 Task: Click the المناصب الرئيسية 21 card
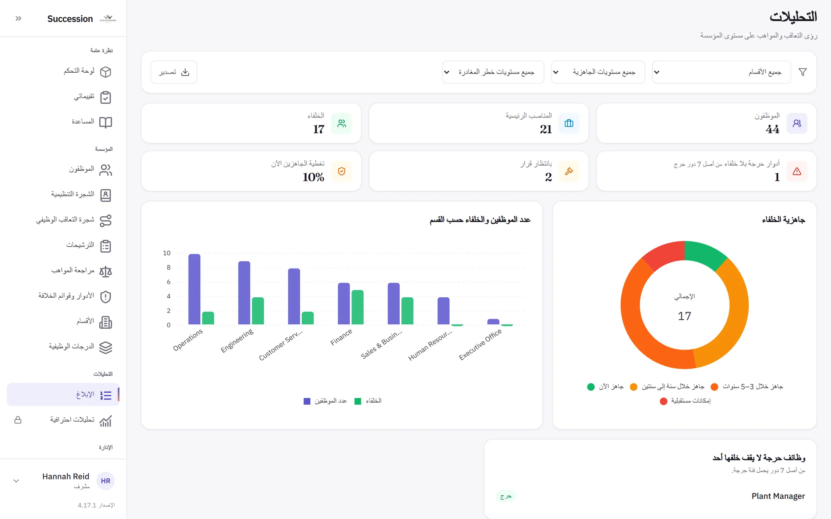(x=479, y=123)
